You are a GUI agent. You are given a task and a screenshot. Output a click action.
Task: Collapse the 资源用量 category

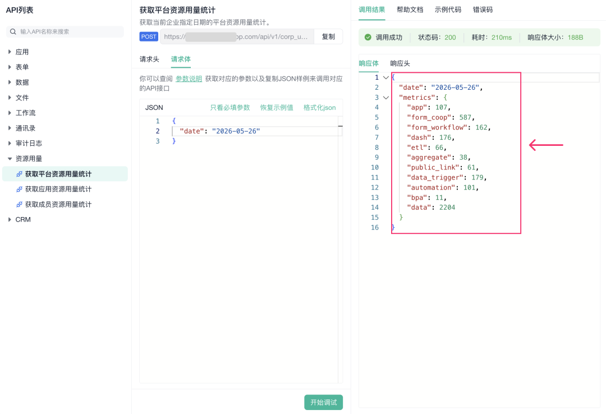(10, 159)
